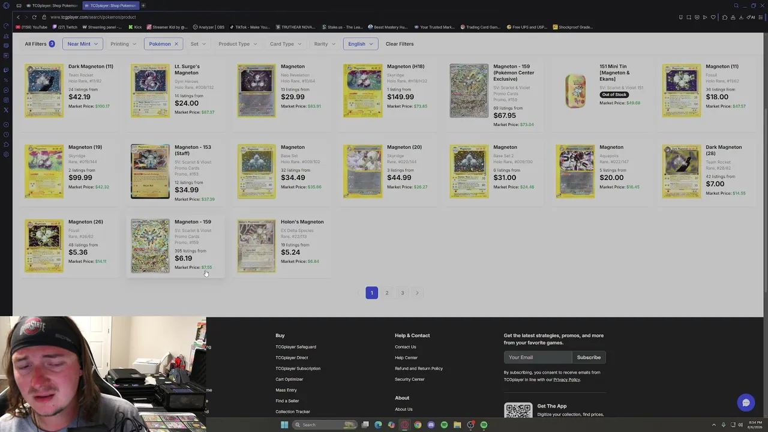Click the browser address bar URL
768x432 pixels.
pos(93,17)
